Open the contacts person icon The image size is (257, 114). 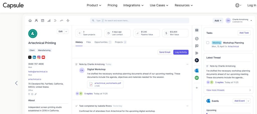point(36,21)
